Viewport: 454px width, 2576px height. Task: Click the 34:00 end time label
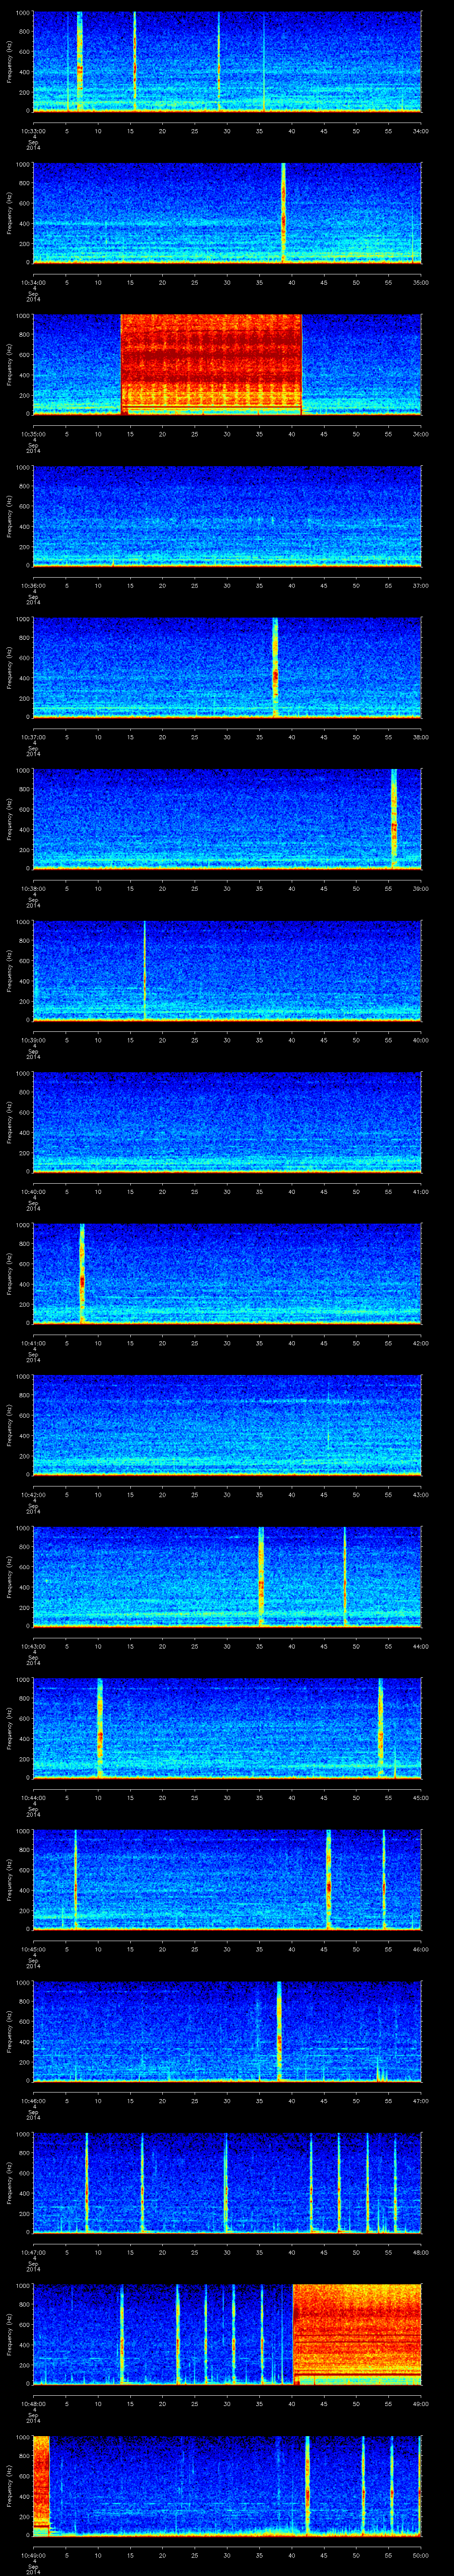420,130
